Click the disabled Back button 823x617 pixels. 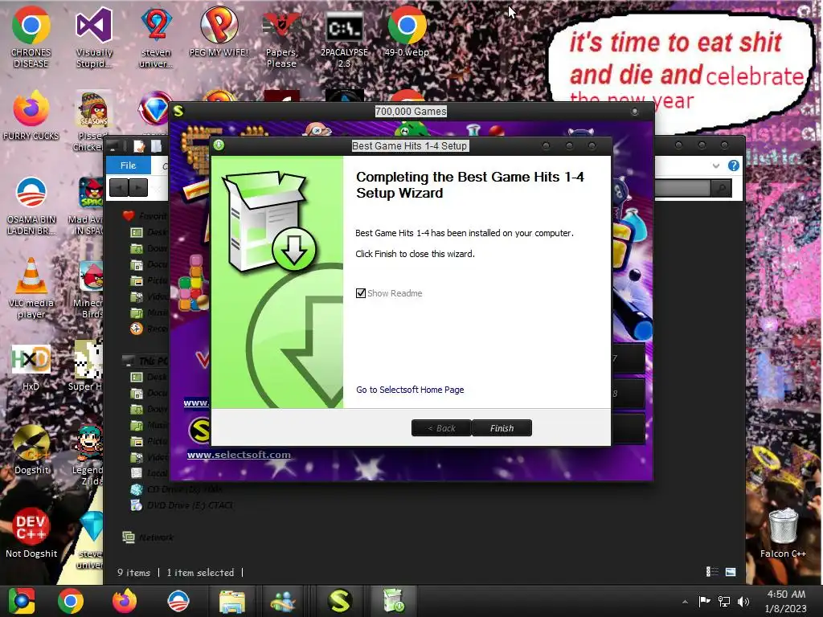click(441, 428)
